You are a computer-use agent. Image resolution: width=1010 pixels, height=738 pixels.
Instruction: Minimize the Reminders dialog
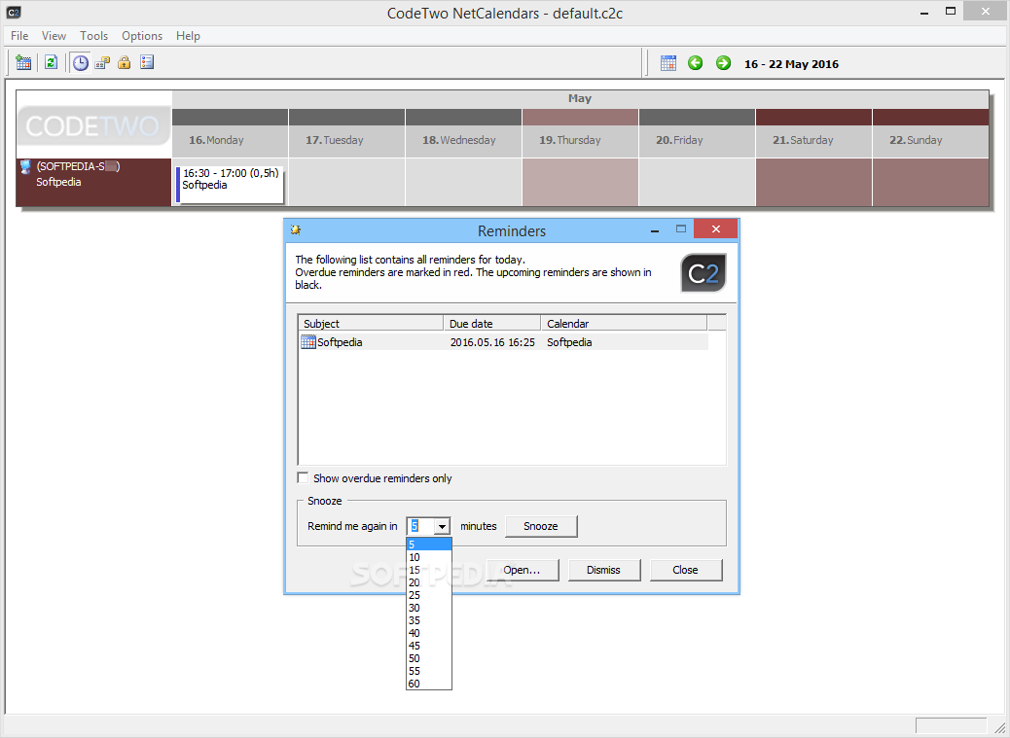(655, 229)
